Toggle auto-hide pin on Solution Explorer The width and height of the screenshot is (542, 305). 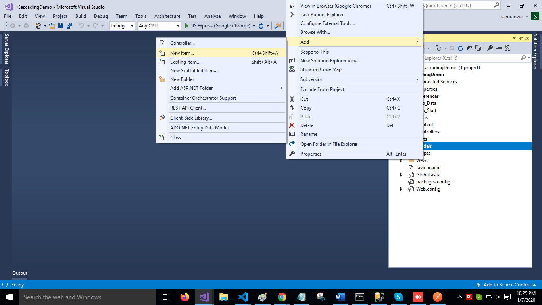pos(521,38)
